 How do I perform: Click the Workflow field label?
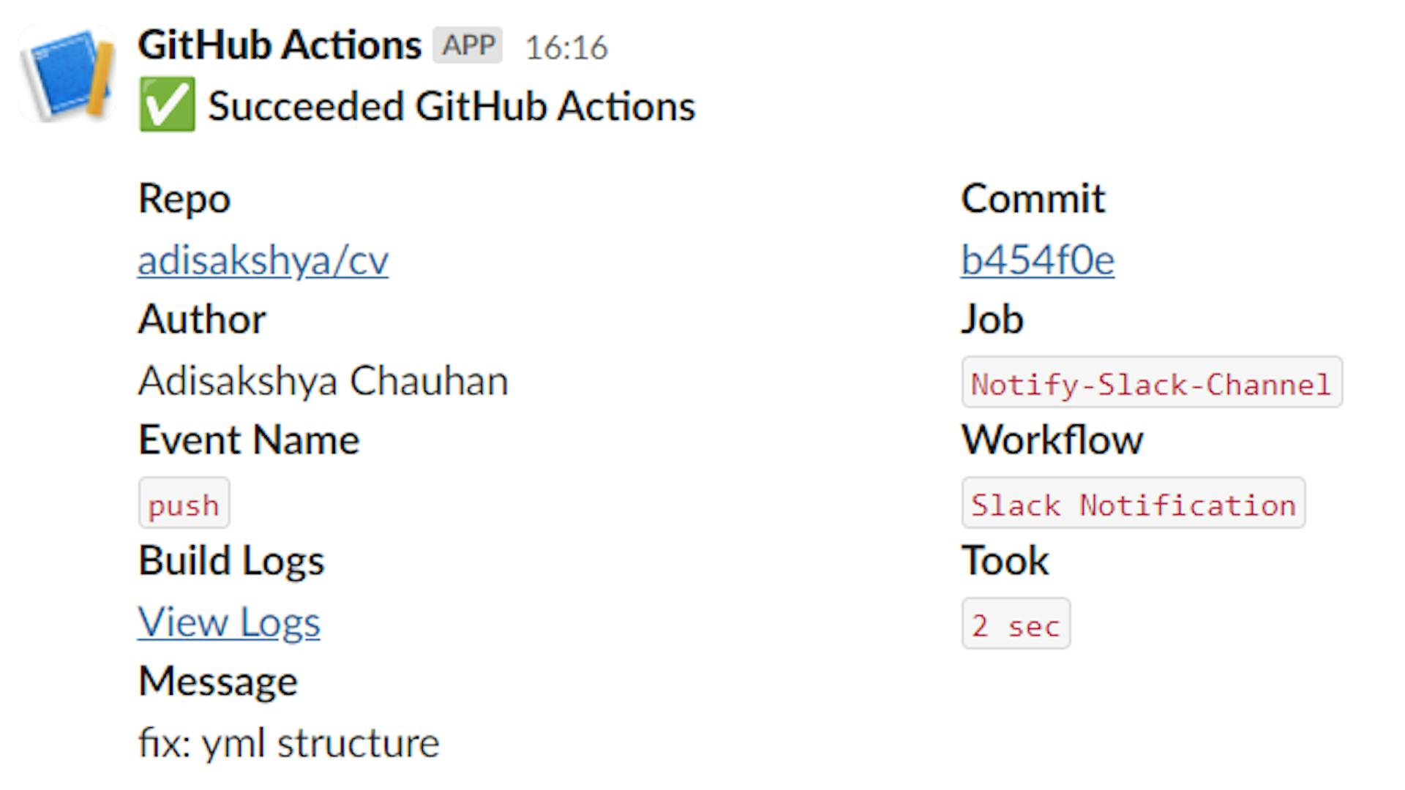(x=1052, y=440)
